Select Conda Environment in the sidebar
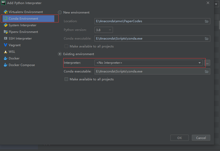The width and height of the screenshot is (220, 151). point(28,19)
